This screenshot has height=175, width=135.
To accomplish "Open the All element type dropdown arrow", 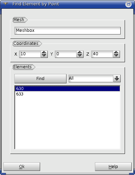I will point(117,78).
